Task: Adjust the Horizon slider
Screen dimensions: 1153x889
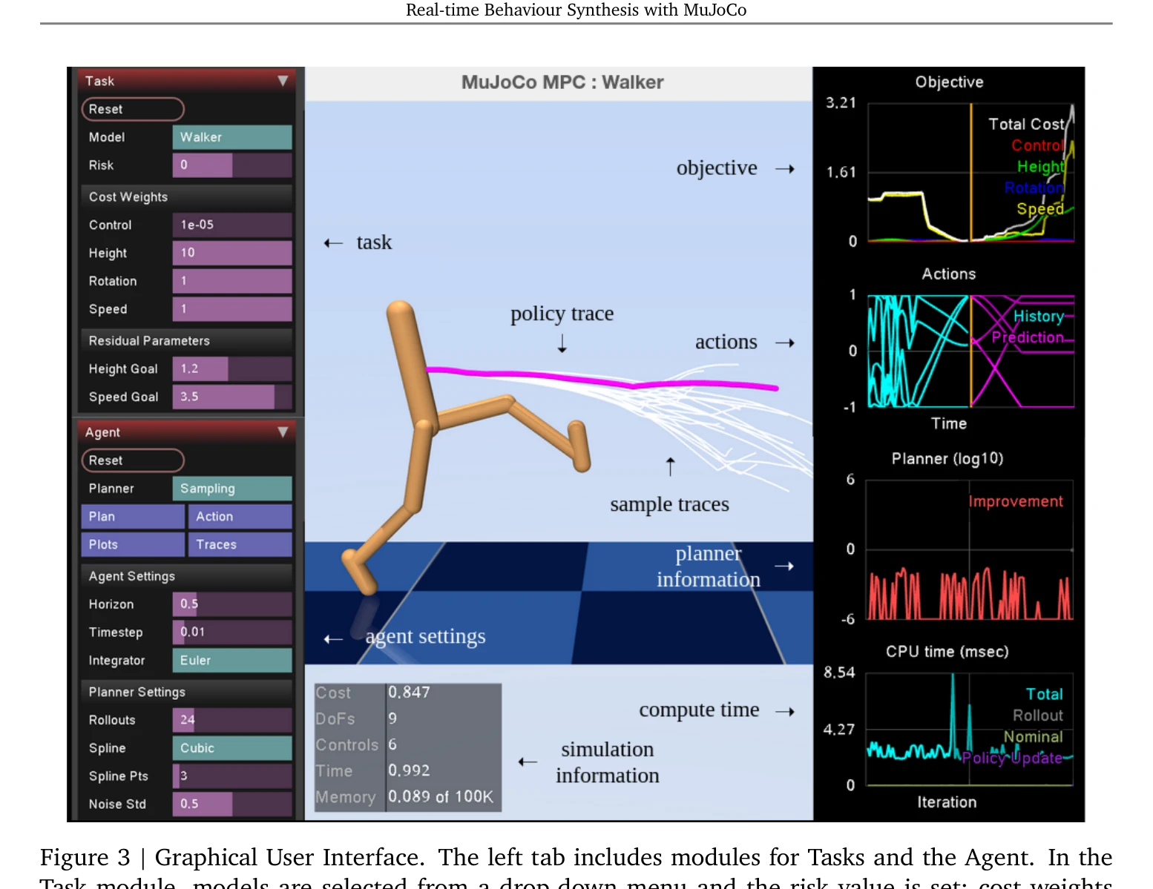Action: coord(232,604)
